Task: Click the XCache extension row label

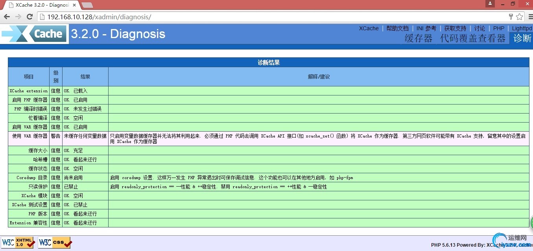Action: (x=29, y=91)
